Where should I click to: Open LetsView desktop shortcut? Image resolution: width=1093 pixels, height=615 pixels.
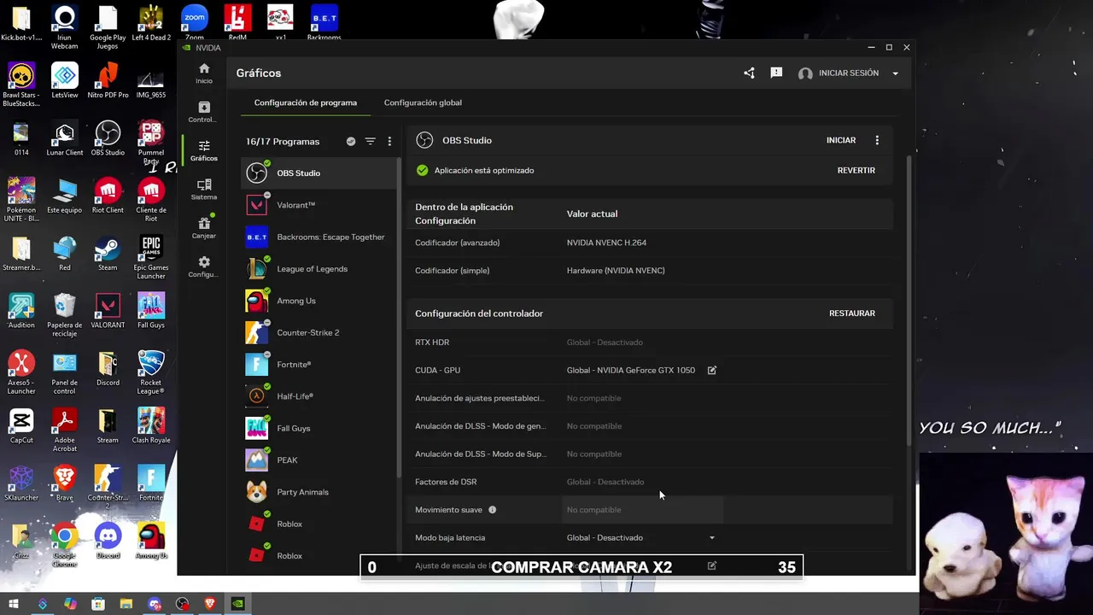pyautogui.click(x=64, y=82)
